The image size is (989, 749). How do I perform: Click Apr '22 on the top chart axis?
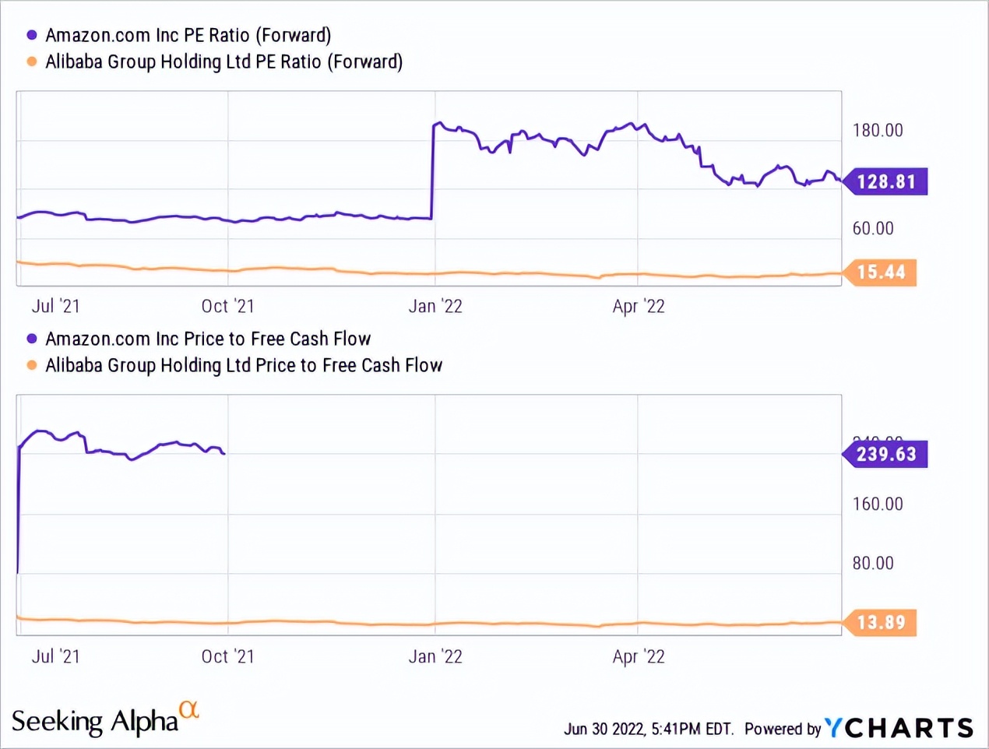tap(639, 306)
